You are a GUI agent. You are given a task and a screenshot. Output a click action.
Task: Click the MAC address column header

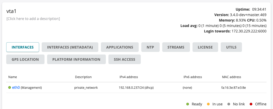coord(231,77)
